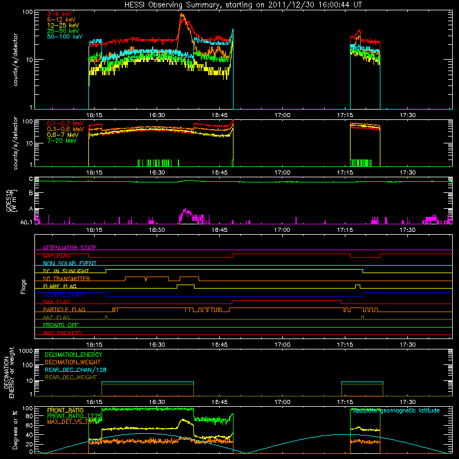Click the DECIMATION_WEIGHT legend label
459x459 pixels.
point(73,362)
